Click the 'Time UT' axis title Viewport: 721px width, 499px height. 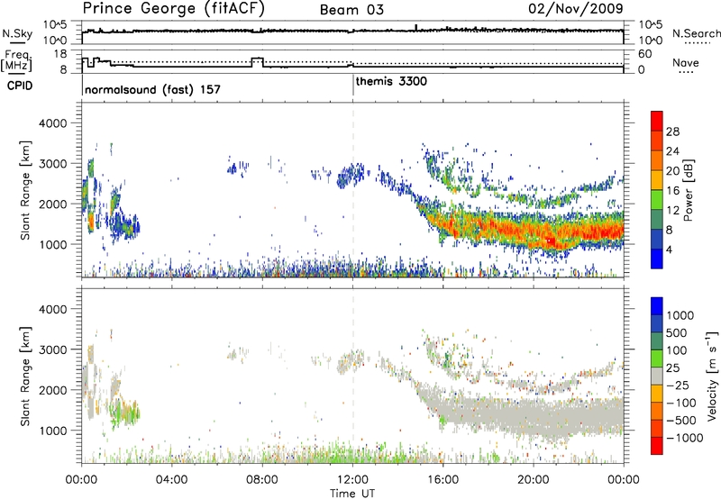(x=352, y=494)
